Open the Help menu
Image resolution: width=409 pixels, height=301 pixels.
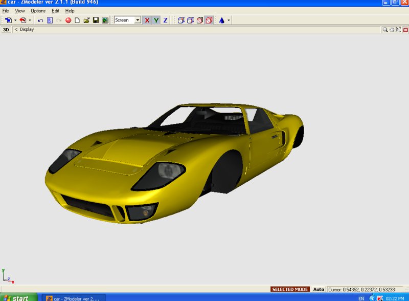pos(70,11)
